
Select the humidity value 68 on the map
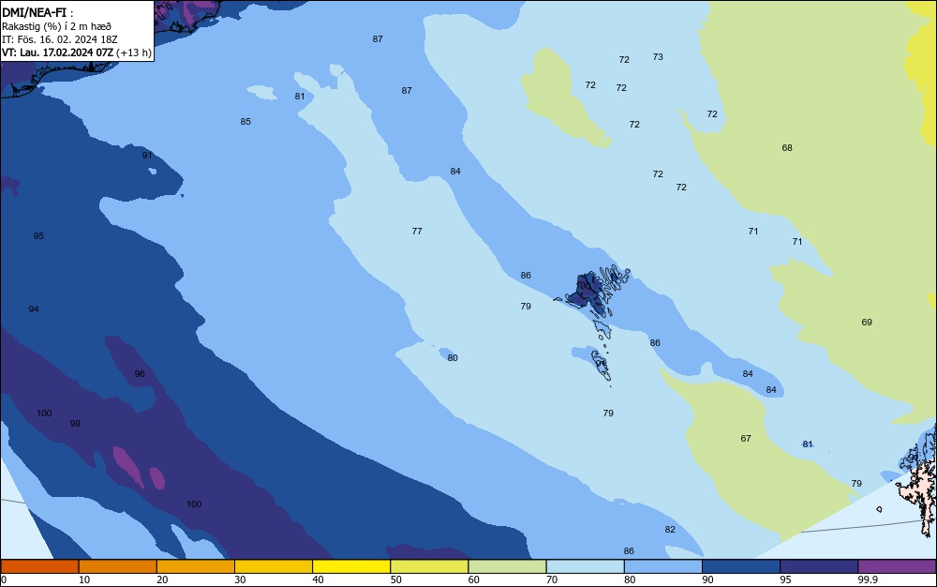tap(787, 147)
